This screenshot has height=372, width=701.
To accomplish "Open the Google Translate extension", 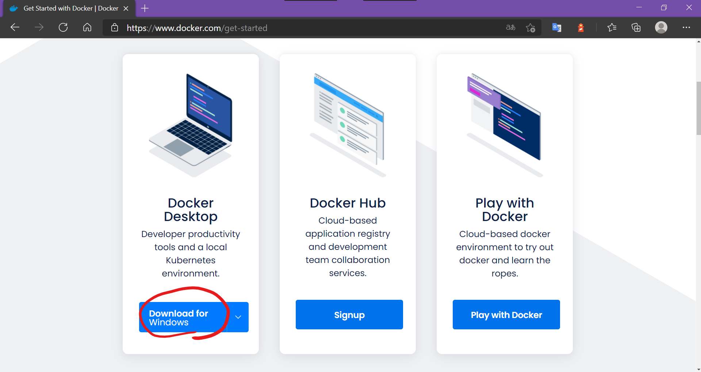I will tap(557, 28).
